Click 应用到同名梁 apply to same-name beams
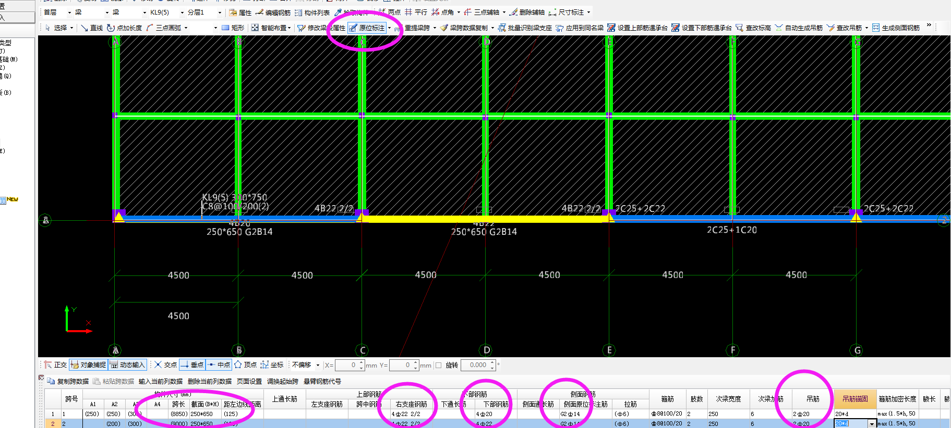Image resolution: width=951 pixels, height=428 pixels. pyautogui.click(x=580, y=28)
